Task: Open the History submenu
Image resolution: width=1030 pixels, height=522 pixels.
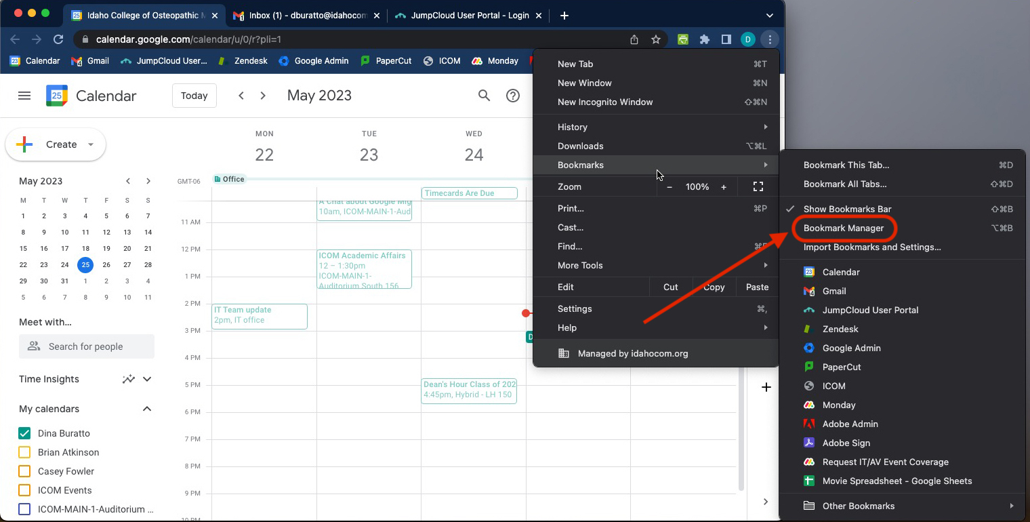Action: point(656,127)
